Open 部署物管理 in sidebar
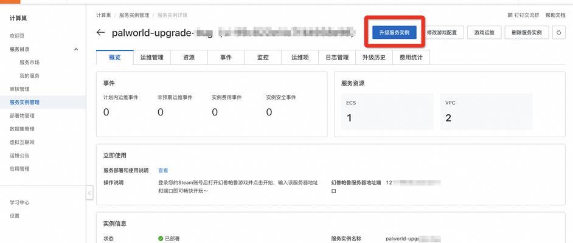Viewport: 573px width, 243px height. pyautogui.click(x=22, y=115)
